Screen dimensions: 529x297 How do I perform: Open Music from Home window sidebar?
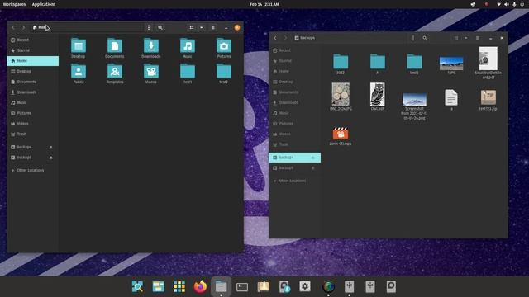33,102
